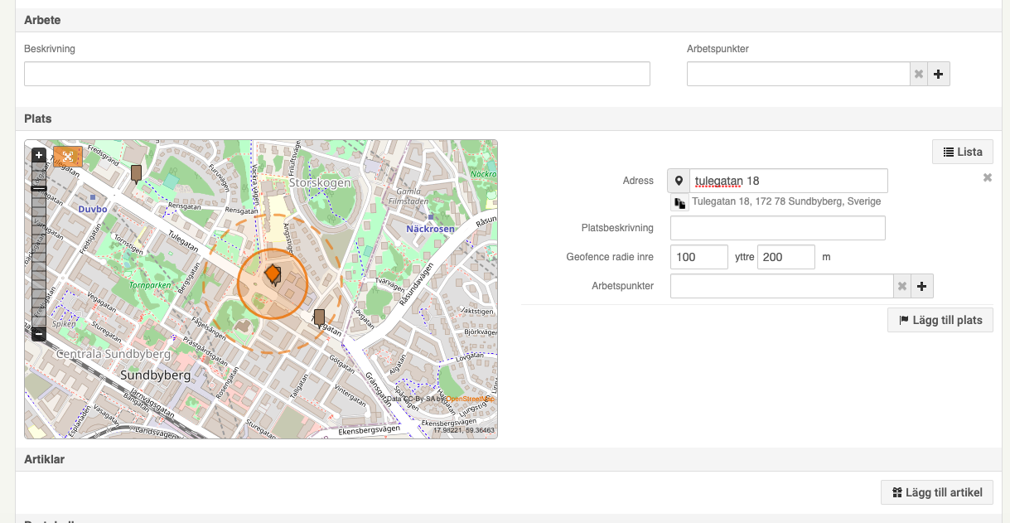
Task: Focus the Platsbeskrivning input field
Action: 778,228
